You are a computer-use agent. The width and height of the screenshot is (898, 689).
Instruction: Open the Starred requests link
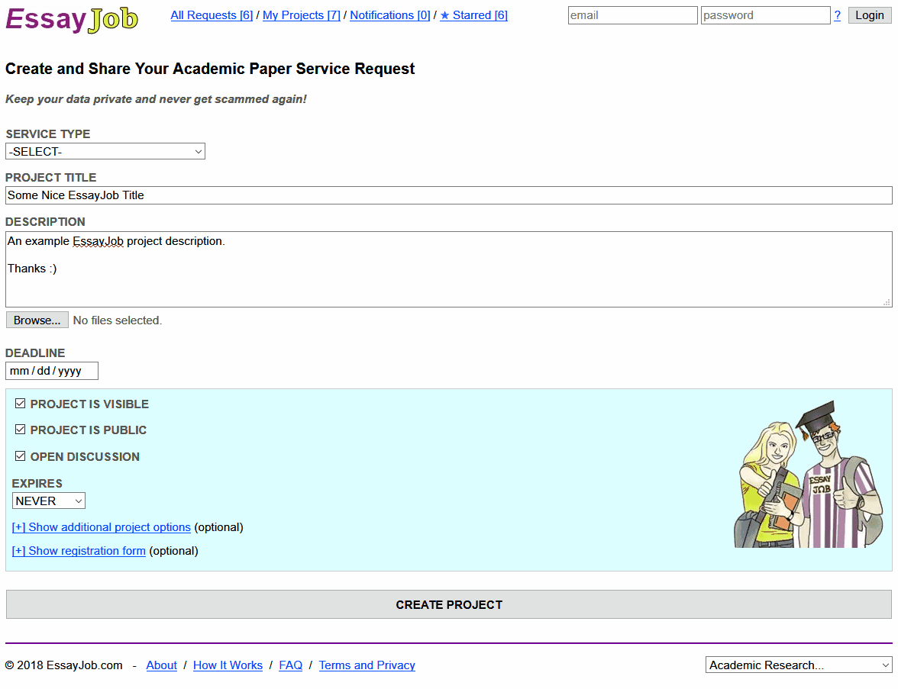(473, 15)
